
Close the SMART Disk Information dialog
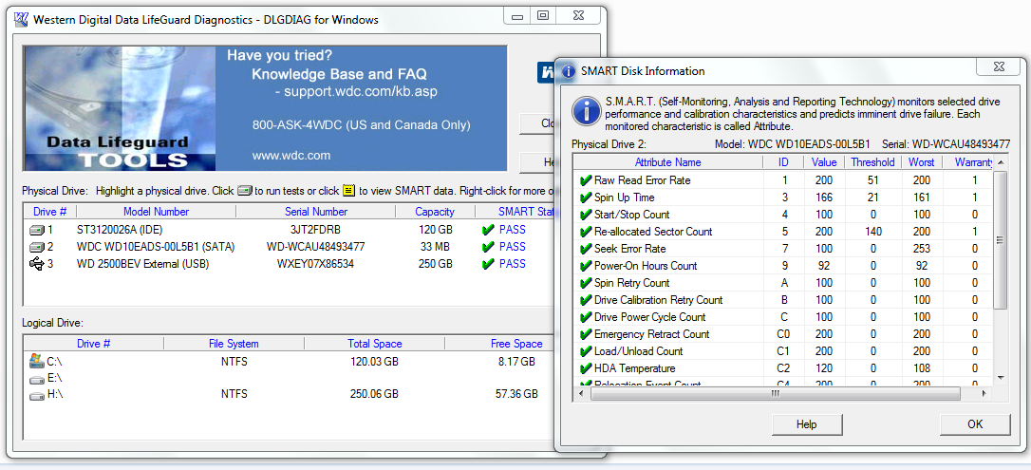[x=998, y=67]
